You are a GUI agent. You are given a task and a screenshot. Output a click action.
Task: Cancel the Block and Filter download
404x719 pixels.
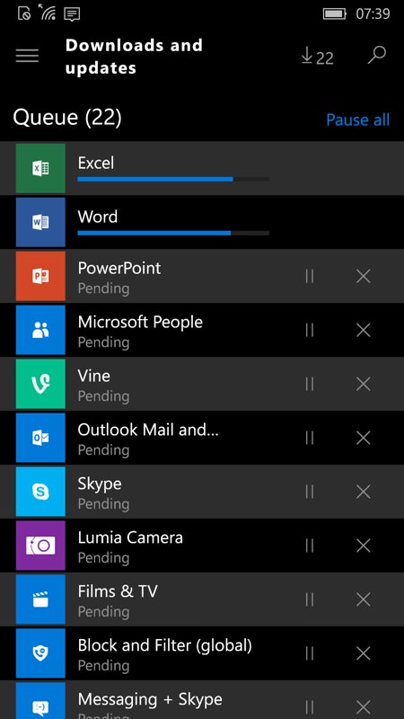click(364, 653)
